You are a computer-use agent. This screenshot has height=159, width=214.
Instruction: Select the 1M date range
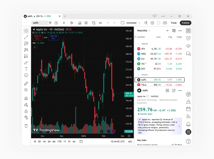point(44,142)
